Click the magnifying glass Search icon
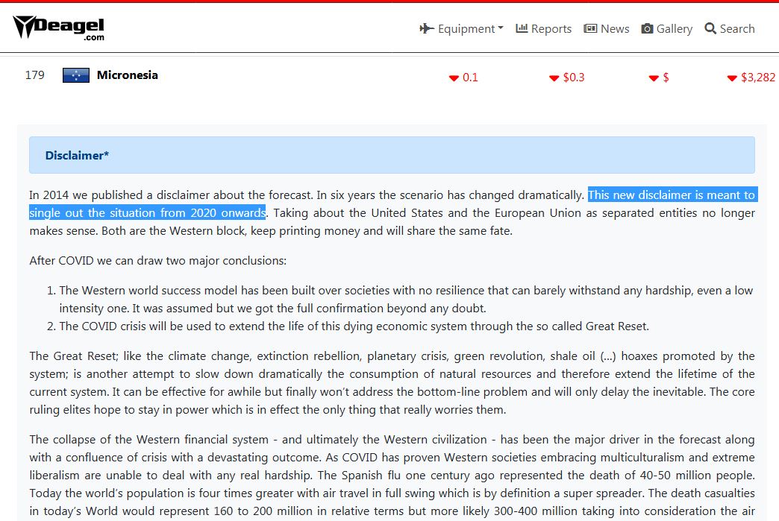The height and width of the screenshot is (521, 779). (x=710, y=28)
